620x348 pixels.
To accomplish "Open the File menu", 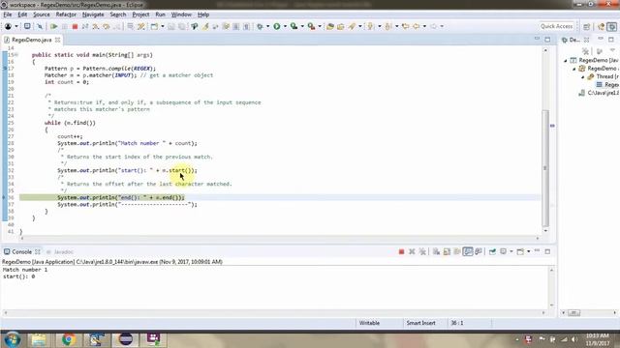I will point(8,14).
